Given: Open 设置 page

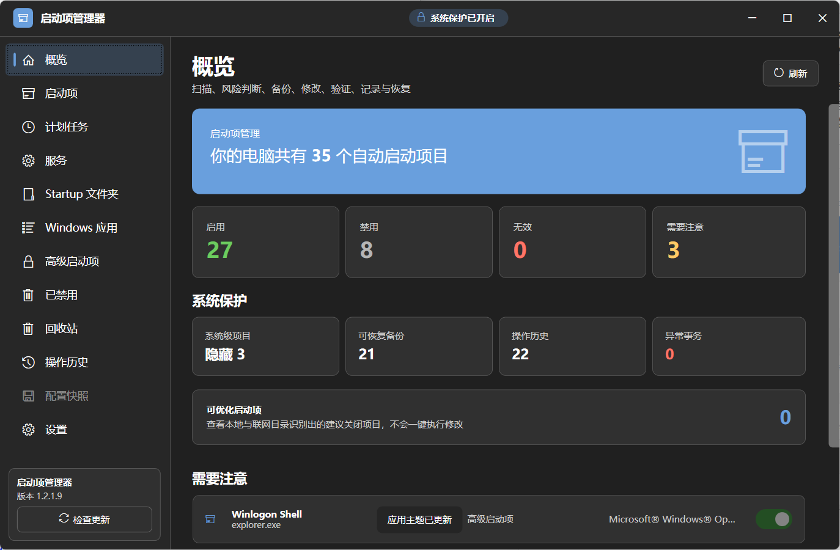Looking at the screenshot, I should 84,430.
